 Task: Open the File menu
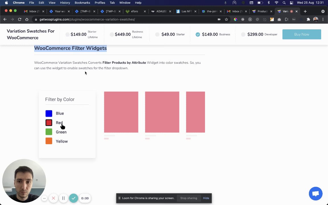(32, 3)
